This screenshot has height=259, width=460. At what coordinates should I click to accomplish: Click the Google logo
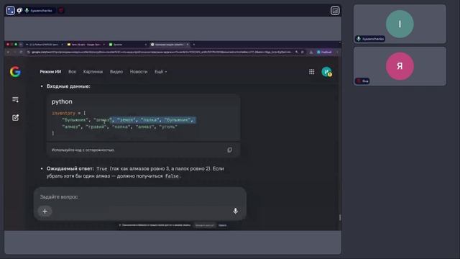(x=15, y=72)
